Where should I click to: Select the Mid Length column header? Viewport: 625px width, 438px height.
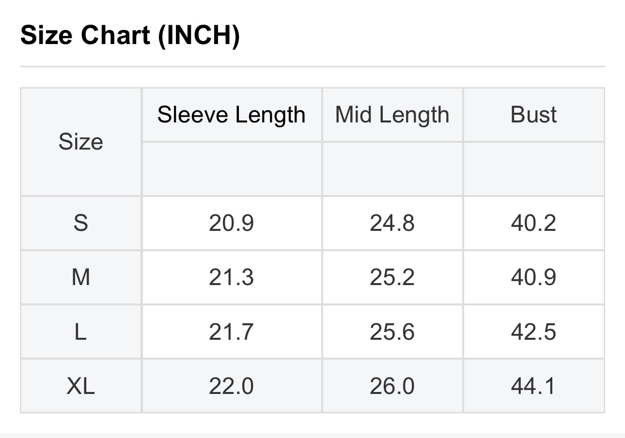tap(392, 115)
